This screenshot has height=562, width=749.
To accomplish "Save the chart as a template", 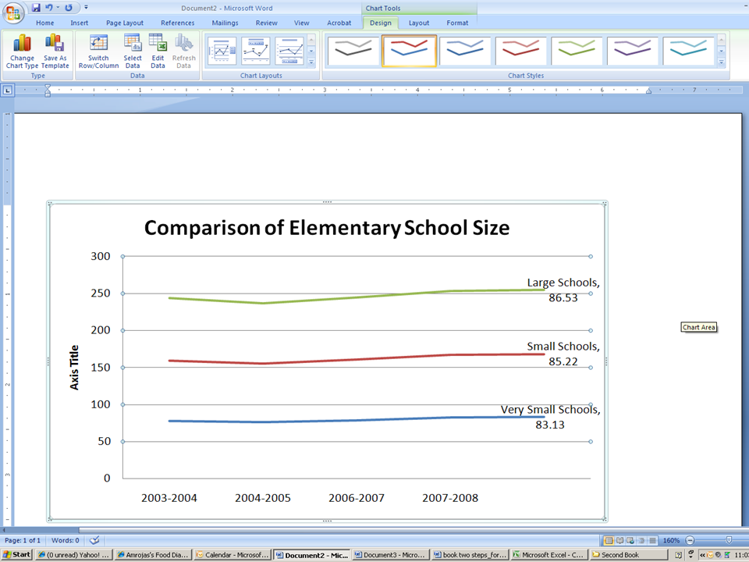I will tap(55, 52).
